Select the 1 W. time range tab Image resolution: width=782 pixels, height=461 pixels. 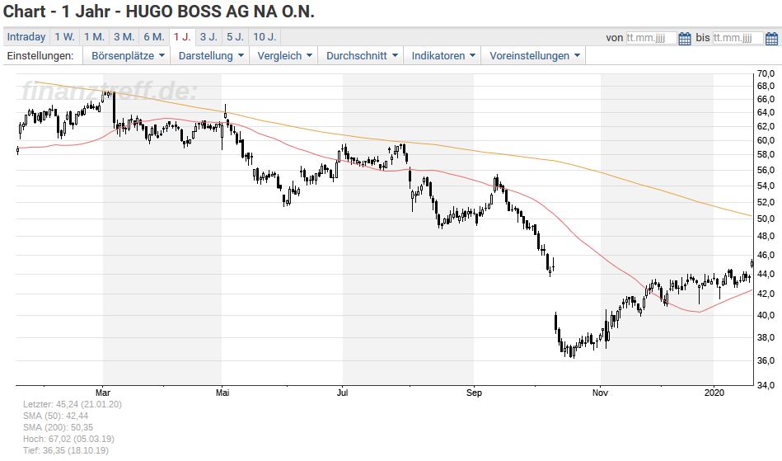[64, 37]
